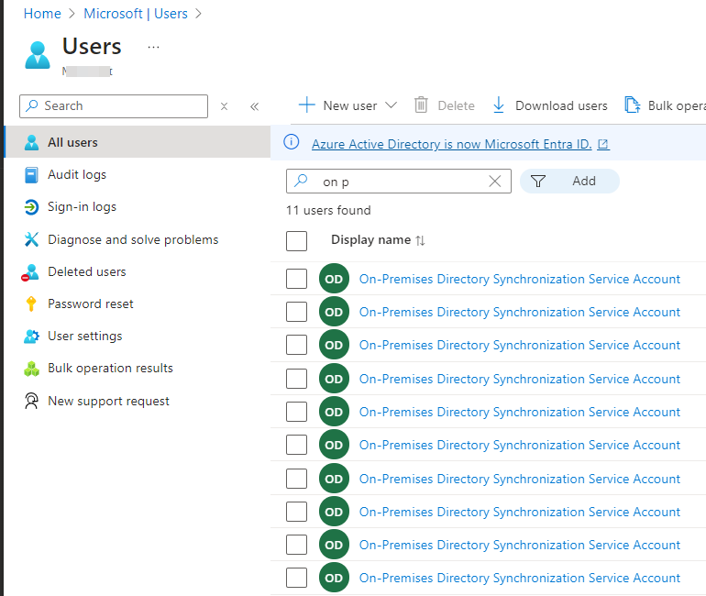
Task: Check the fourth user row's checkbox
Action: coord(297,379)
